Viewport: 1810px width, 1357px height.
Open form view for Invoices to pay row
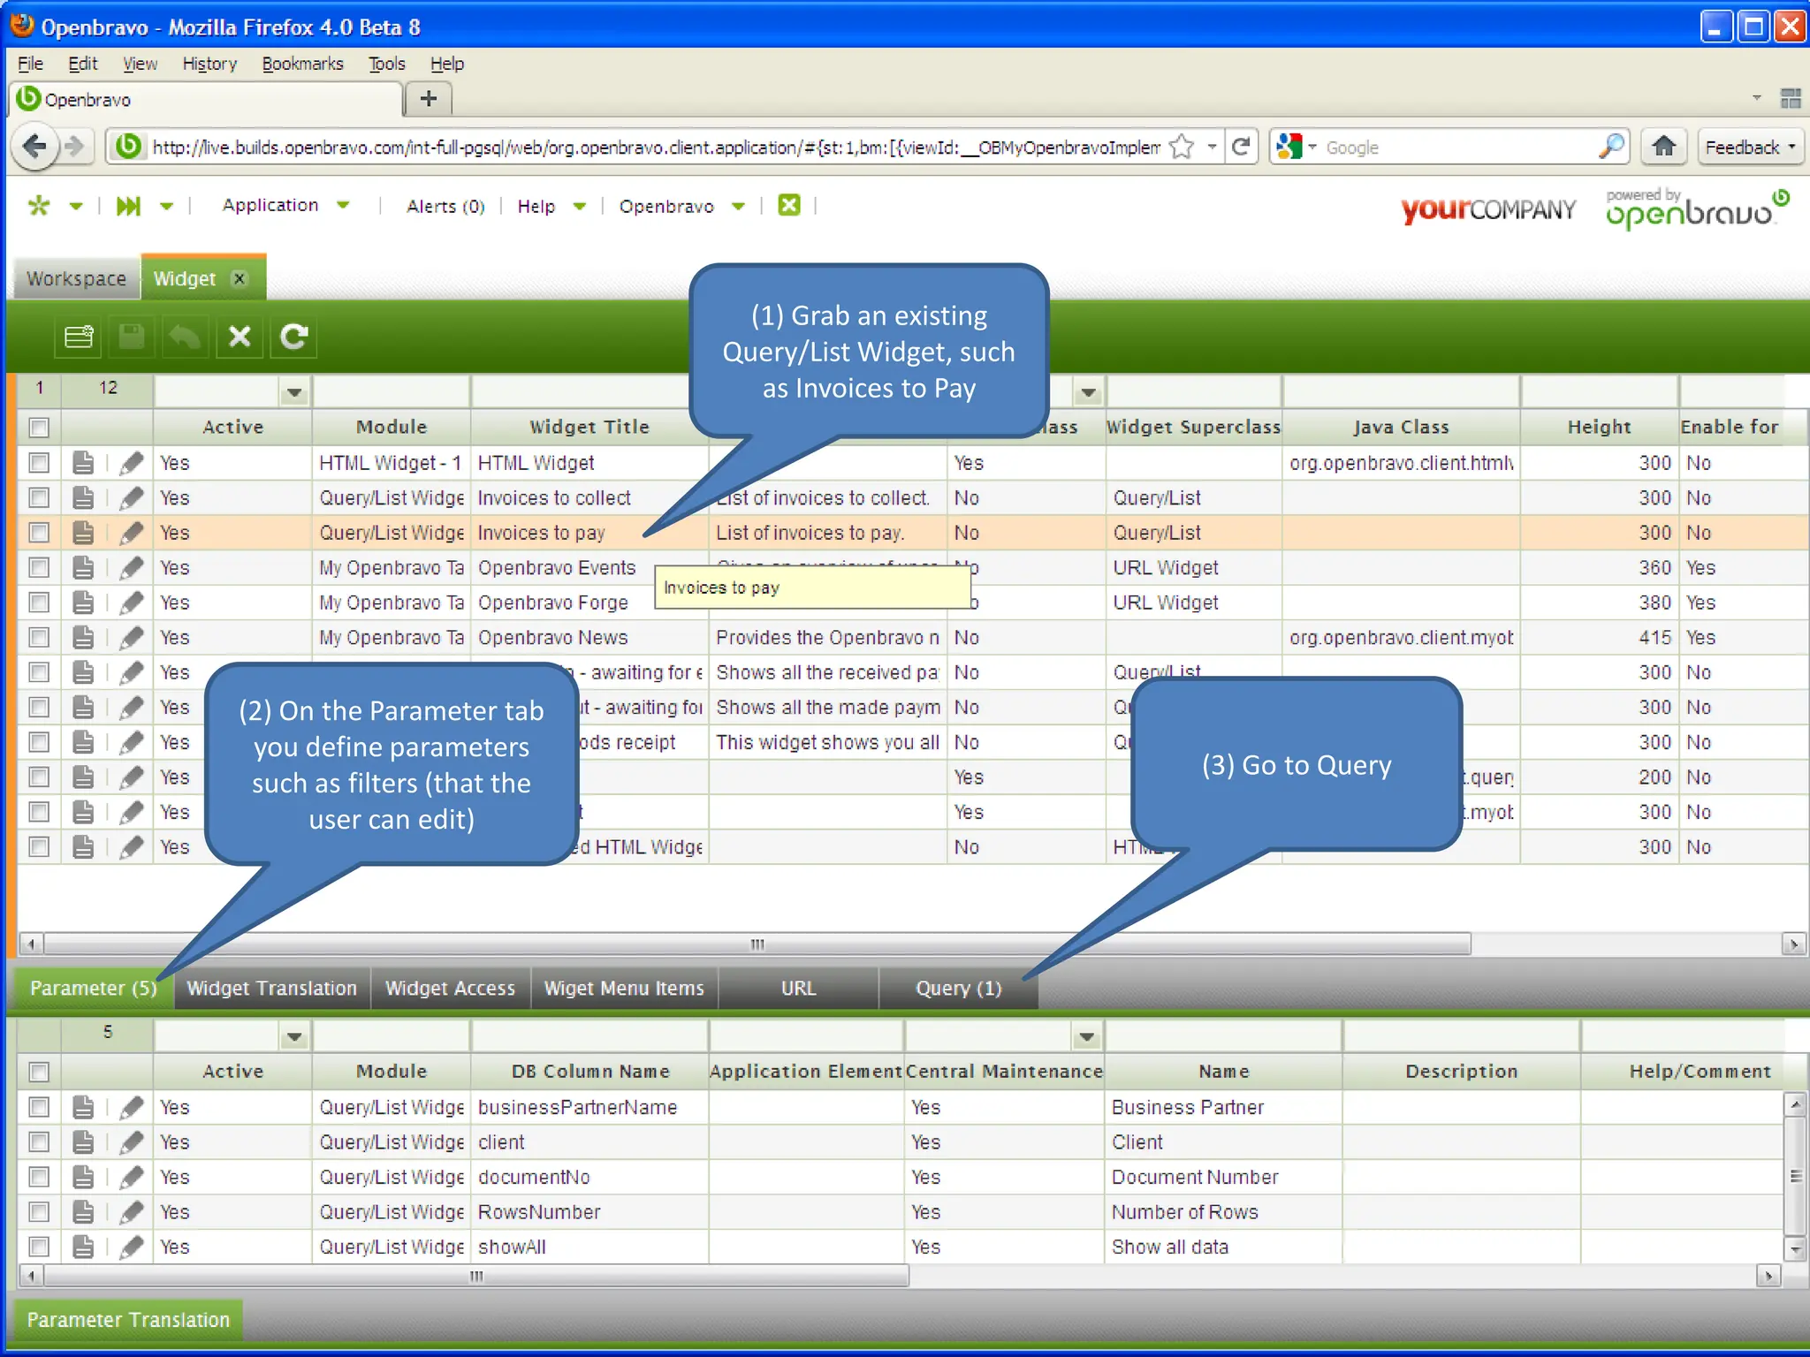[83, 533]
